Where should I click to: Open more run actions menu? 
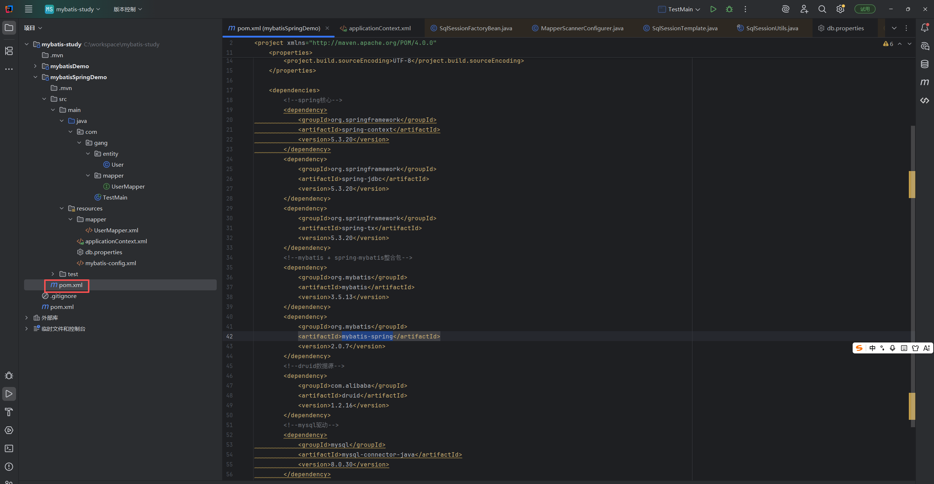point(745,9)
